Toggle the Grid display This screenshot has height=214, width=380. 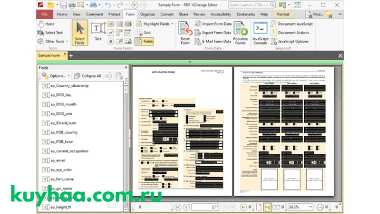click(x=143, y=33)
